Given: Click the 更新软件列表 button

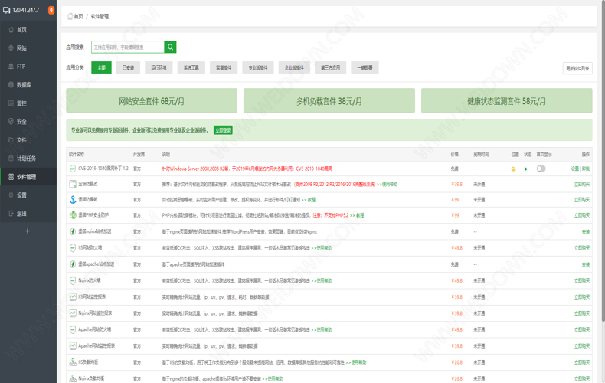Looking at the screenshot, I should (577, 68).
